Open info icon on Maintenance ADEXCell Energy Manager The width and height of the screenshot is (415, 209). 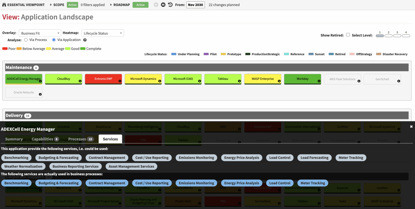tap(40, 81)
